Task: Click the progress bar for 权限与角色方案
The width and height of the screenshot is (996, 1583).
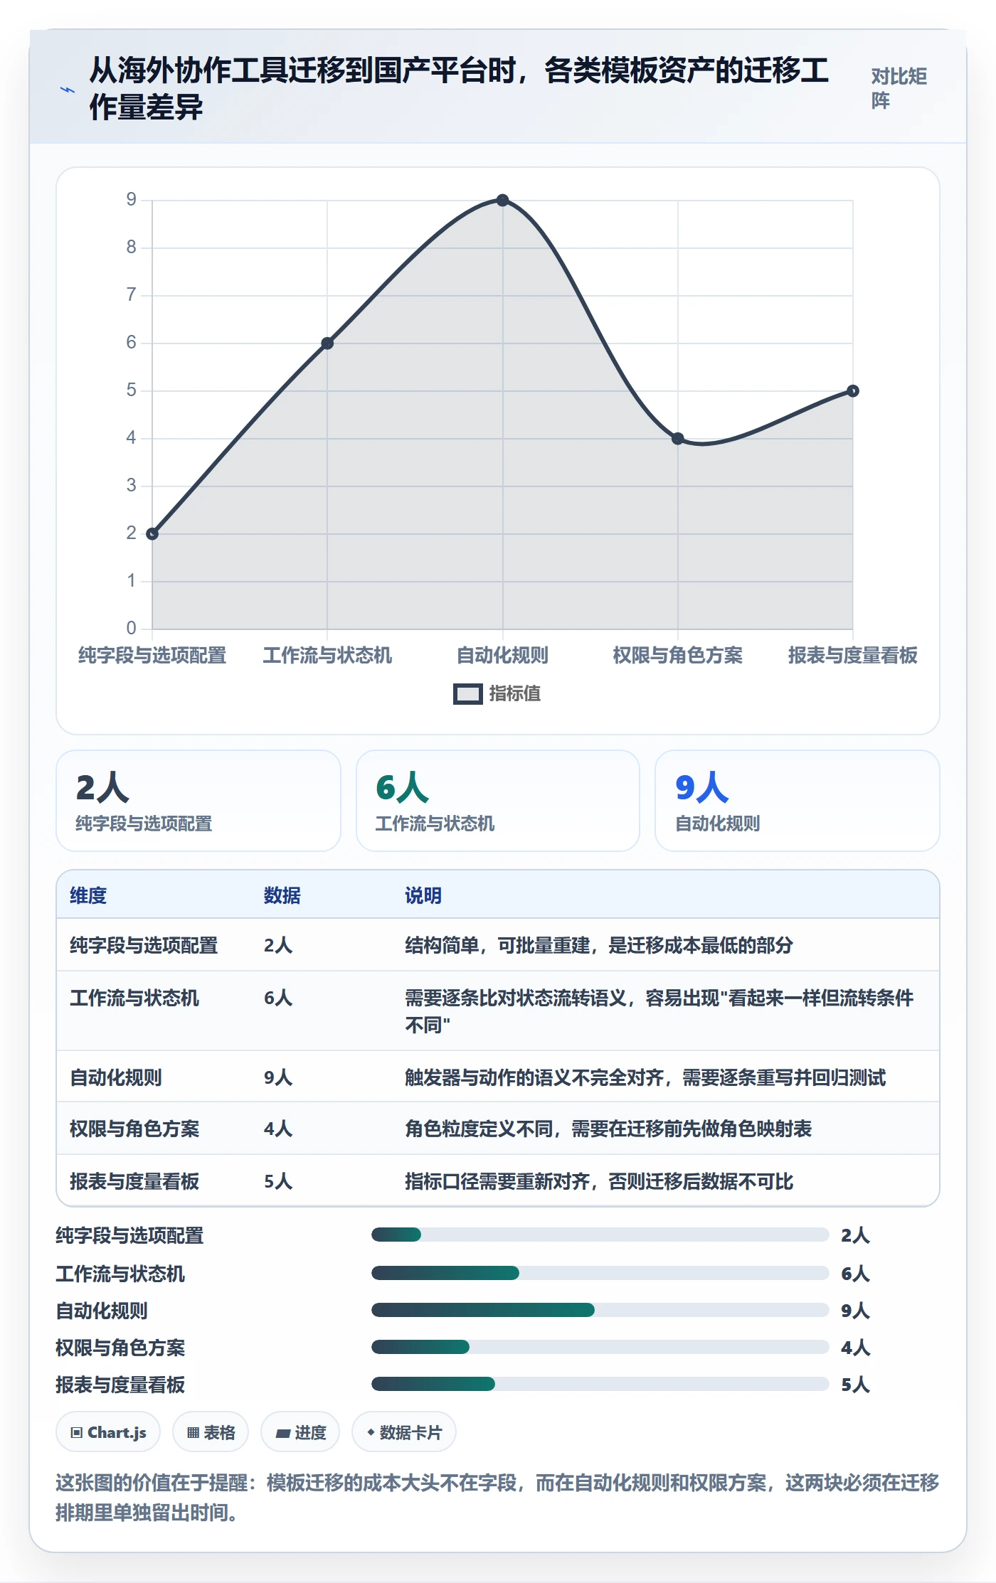Action: tap(600, 1347)
